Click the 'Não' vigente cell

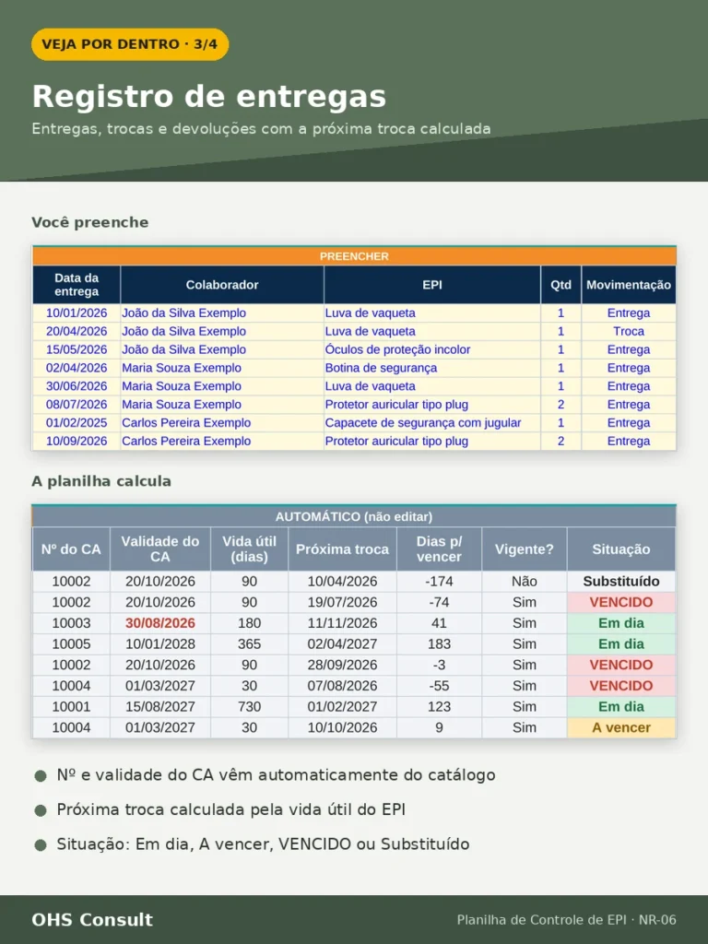525,582
